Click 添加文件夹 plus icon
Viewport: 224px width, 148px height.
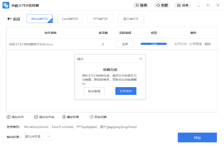(x=36, y=117)
